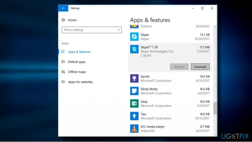Click the 4/8/2017 date for Sticky Notes
Image resolution: width=252 pixels, height=142 pixels.
(x=204, y=93)
